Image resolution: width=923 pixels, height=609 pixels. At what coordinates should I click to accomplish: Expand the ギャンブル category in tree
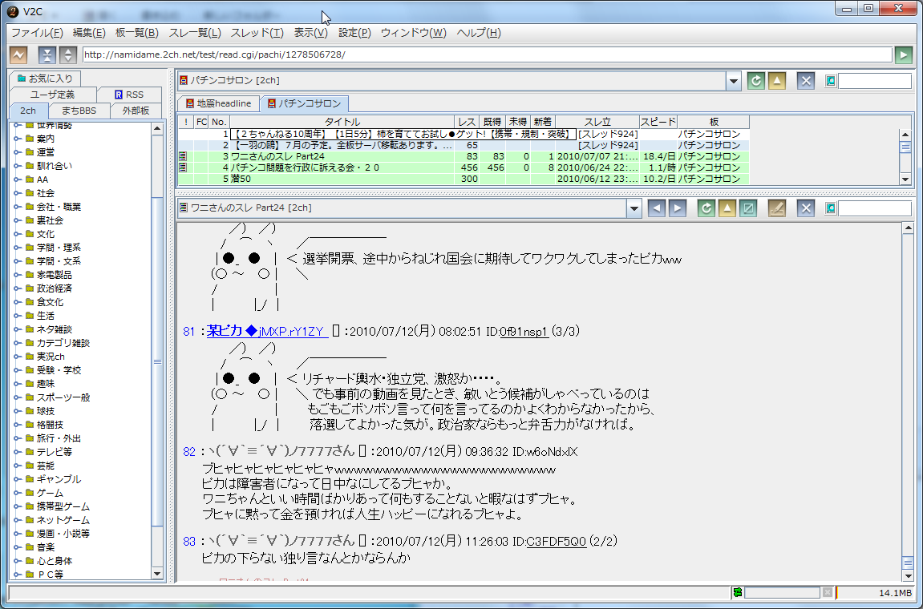[18, 479]
